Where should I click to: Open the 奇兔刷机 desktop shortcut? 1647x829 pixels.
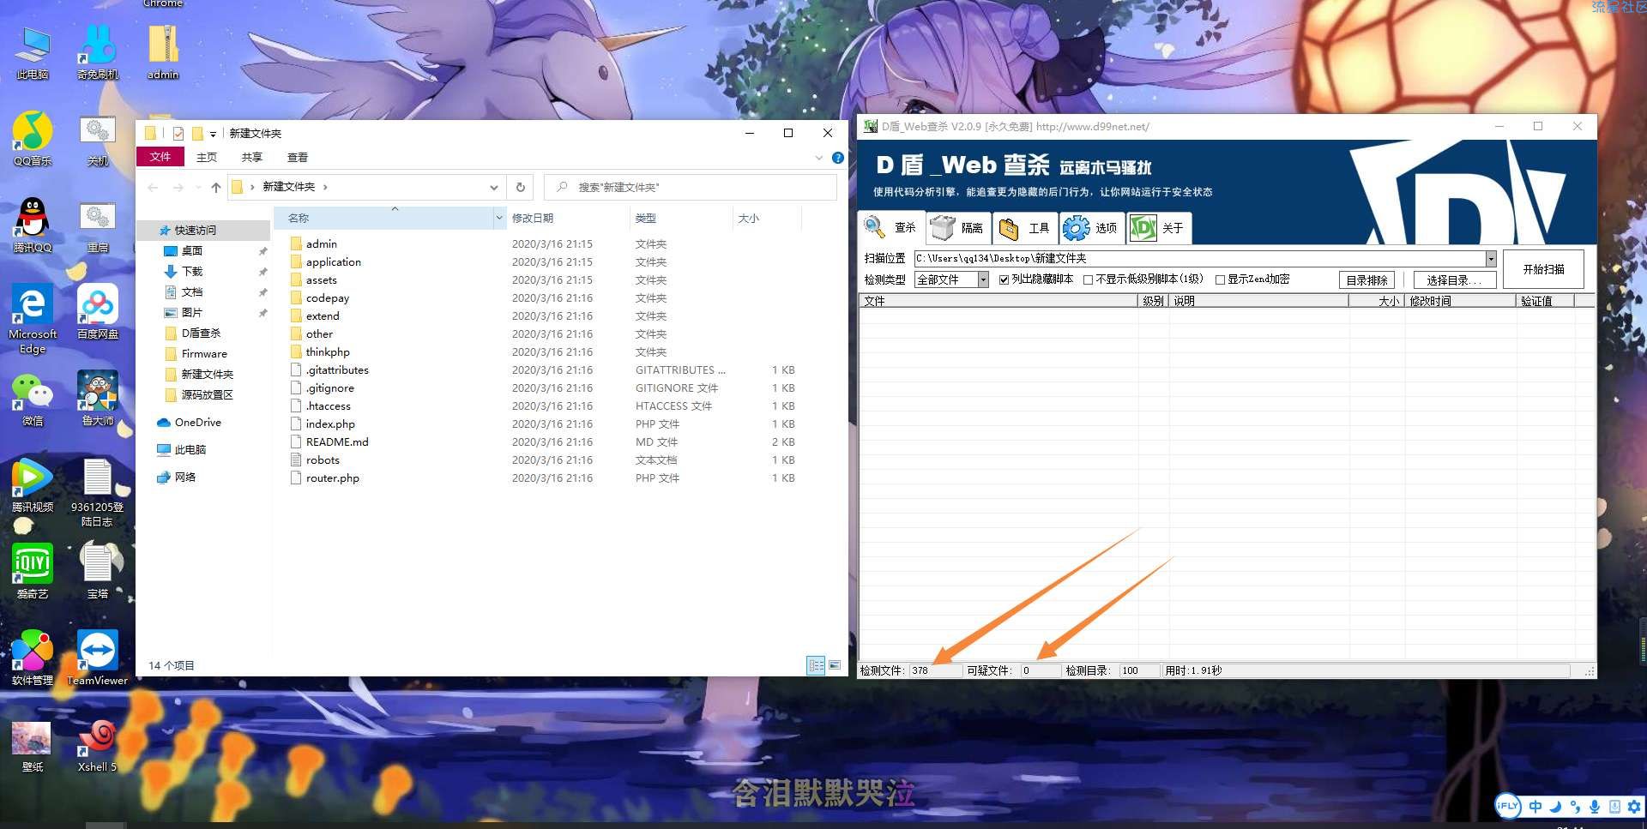coord(98,51)
